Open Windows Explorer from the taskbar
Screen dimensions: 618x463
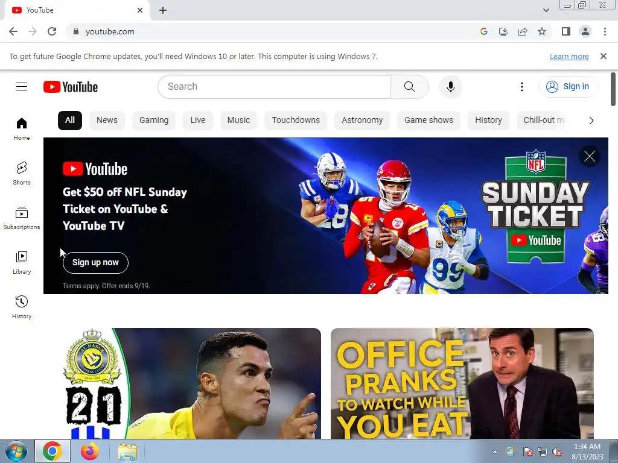tap(127, 451)
